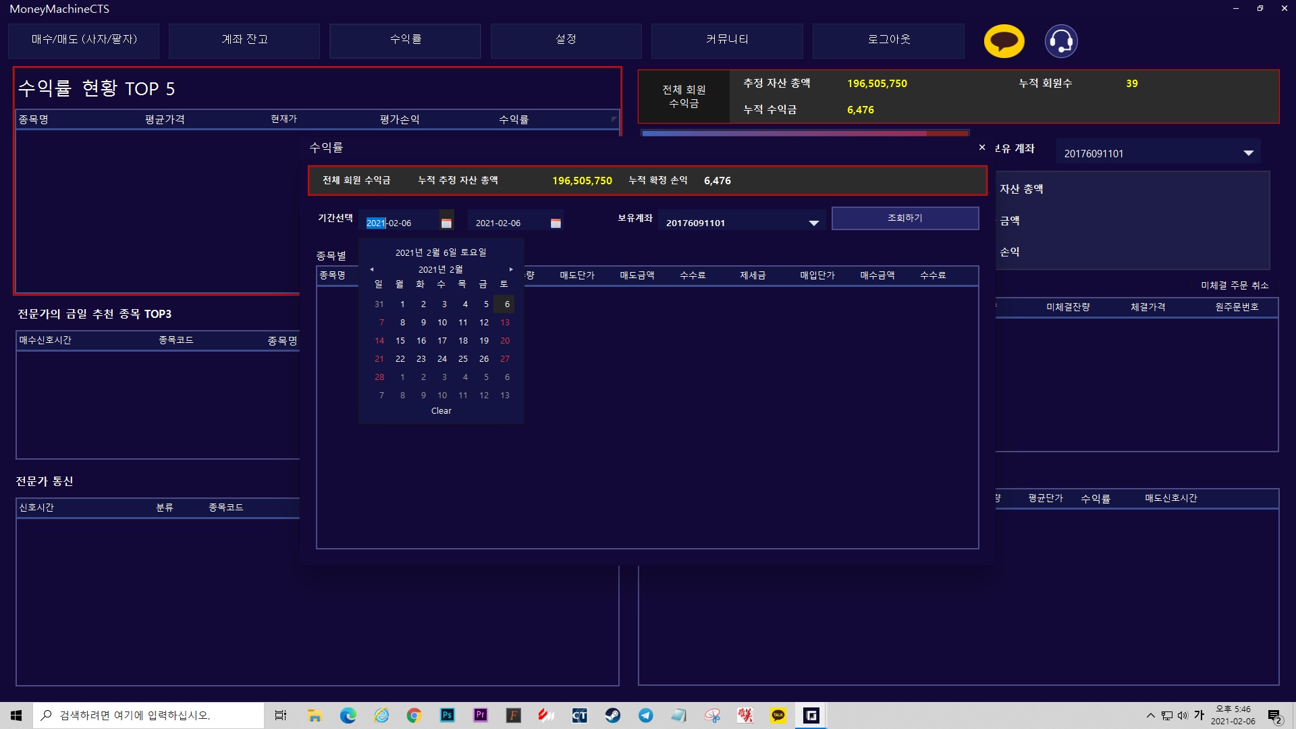Open the 계좌 잔고 menu
Image resolution: width=1296 pixels, height=729 pixels.
[x=244, y=40]
